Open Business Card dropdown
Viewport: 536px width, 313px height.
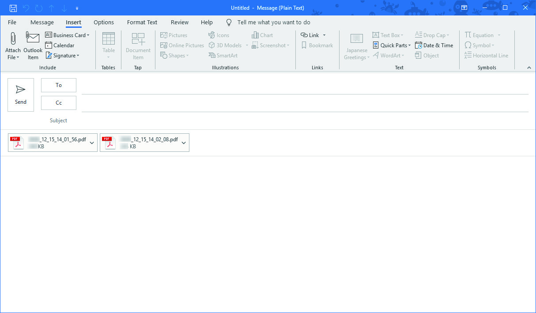click(67, 35)
